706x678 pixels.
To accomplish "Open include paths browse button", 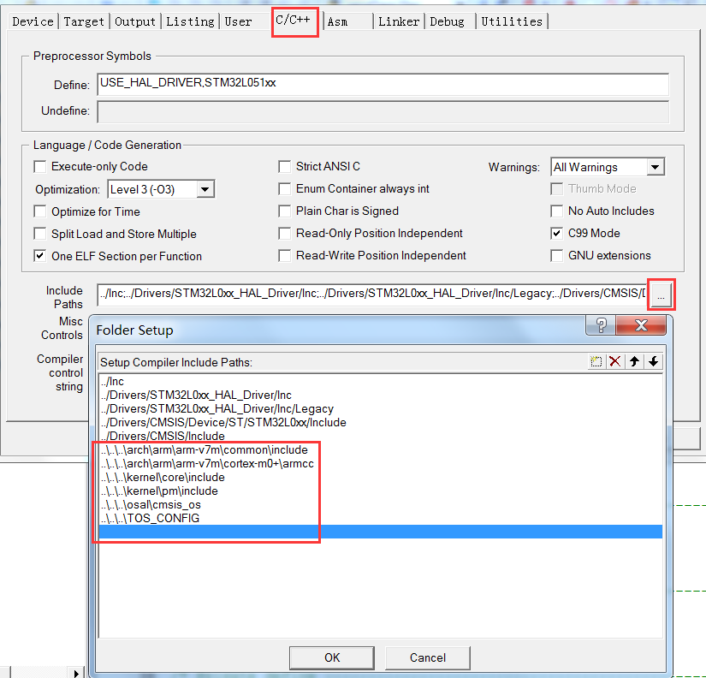I will (661, 295).
